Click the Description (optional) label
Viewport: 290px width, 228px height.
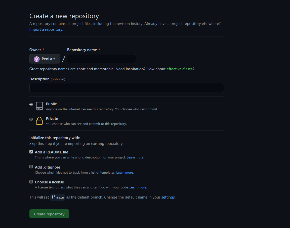pos(47,79)
